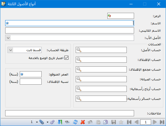Image resolution: width=166 pixels, height=126 pixels.
Task: Go to the next record arrow
Action: click(155, 122)
